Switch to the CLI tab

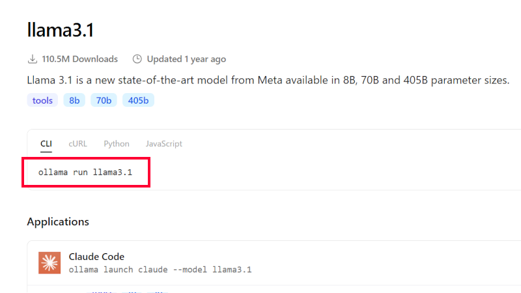[x=46, y=144]
